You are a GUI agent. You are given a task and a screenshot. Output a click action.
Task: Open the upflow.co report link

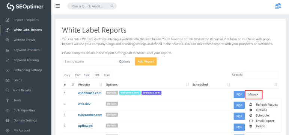[x=85, y=126]
